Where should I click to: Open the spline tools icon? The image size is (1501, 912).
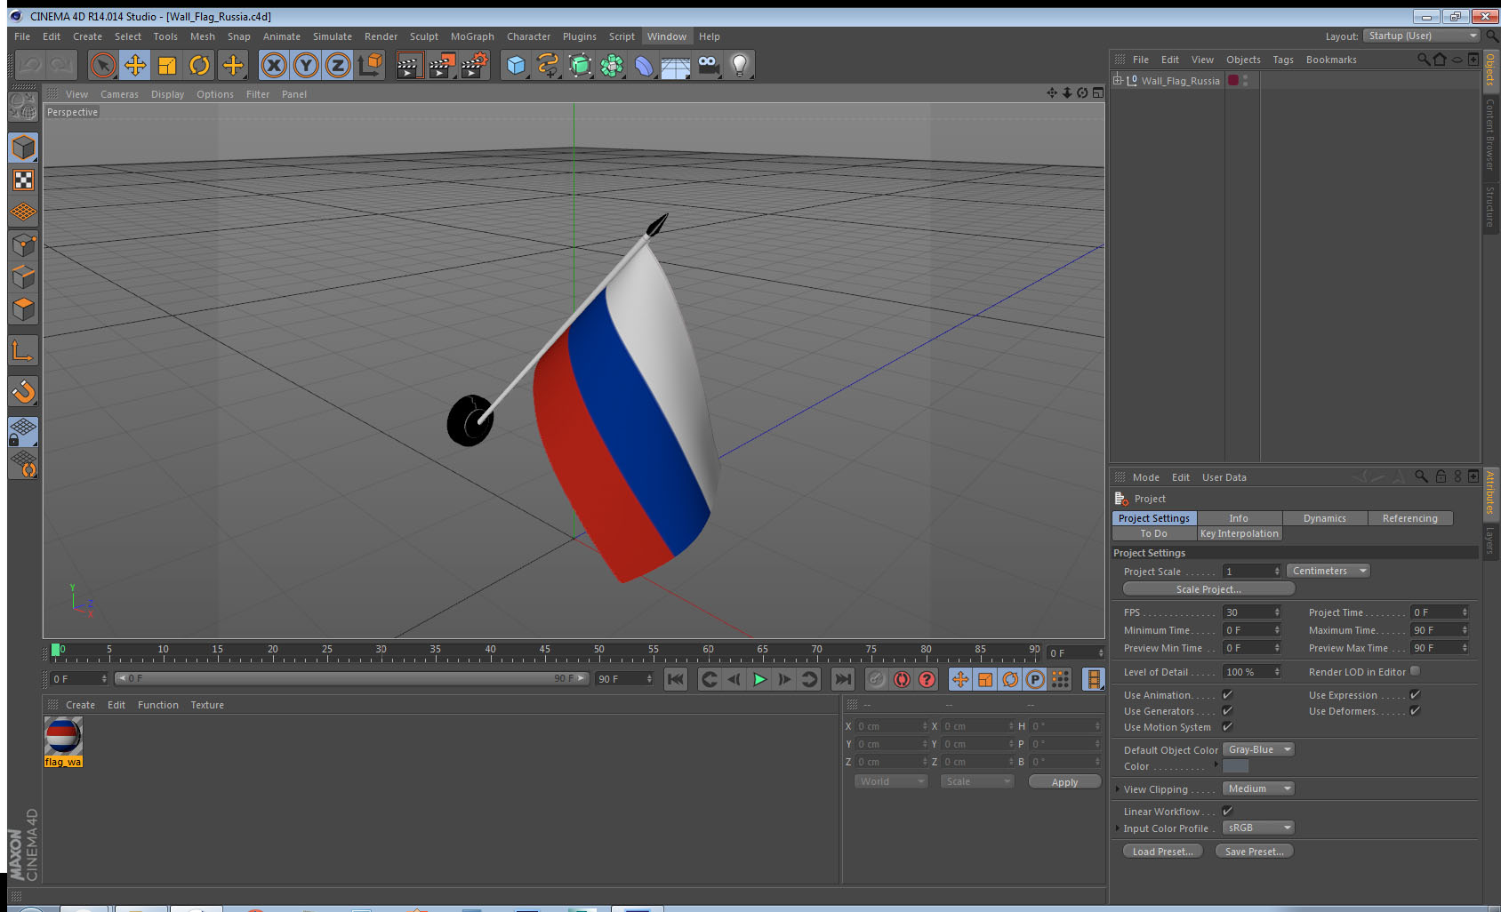(x=548, y=65)
